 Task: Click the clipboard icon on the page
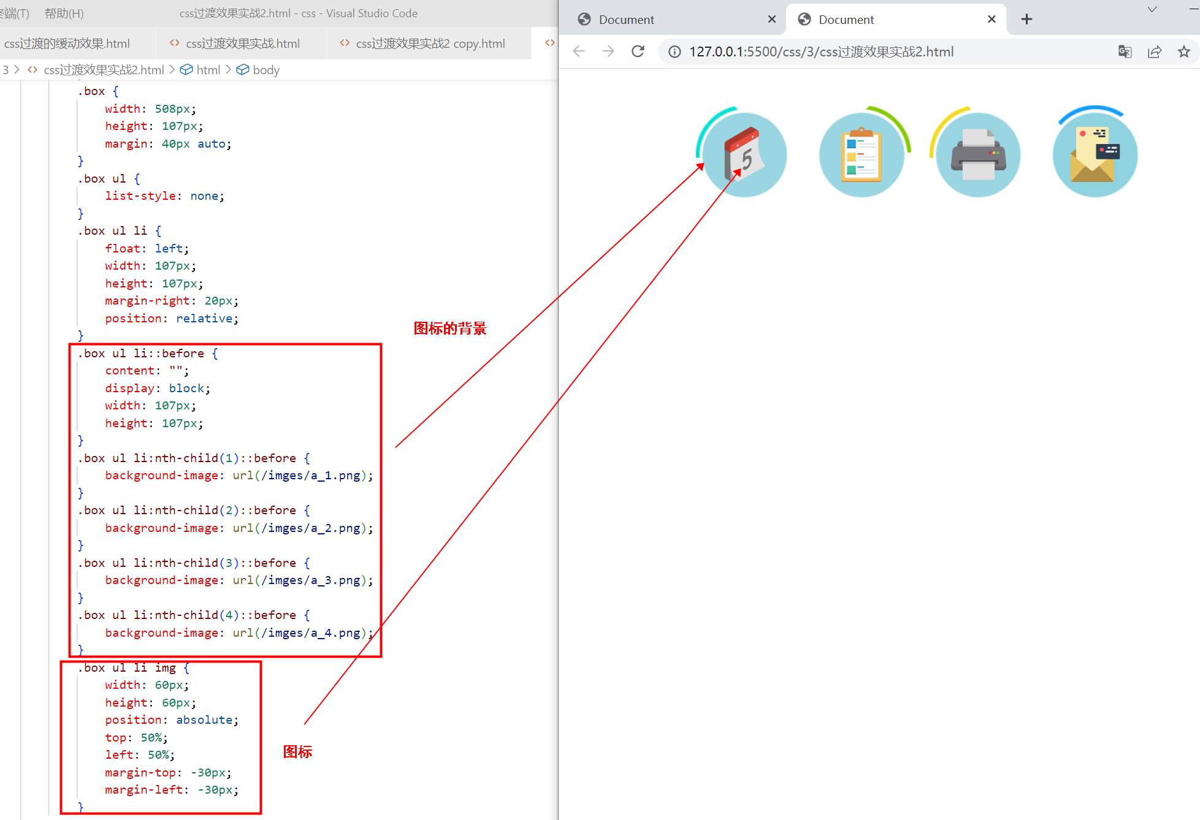click(862, 155)
